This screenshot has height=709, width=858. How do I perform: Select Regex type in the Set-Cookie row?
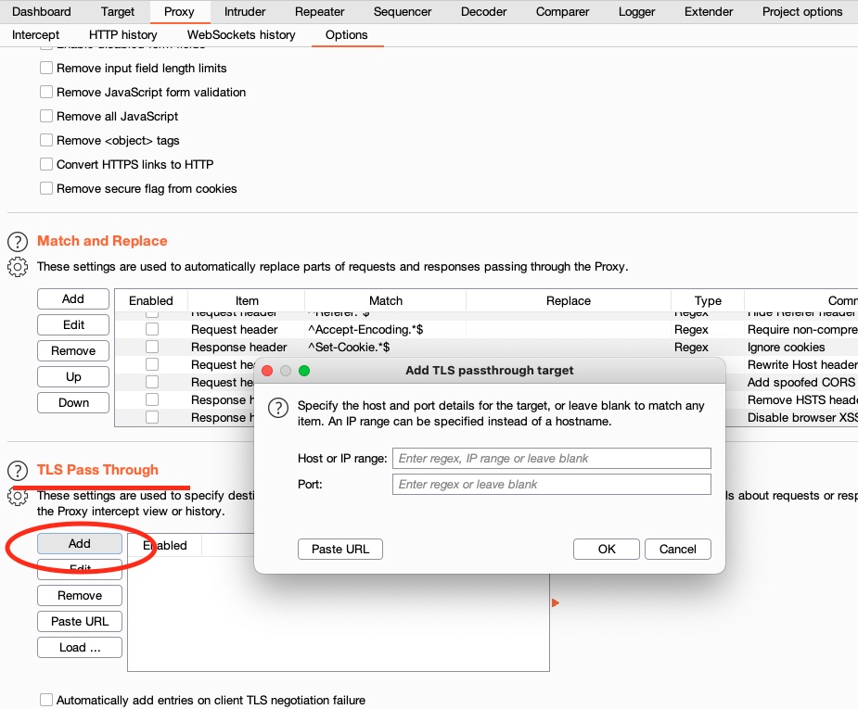click(708, 347)
